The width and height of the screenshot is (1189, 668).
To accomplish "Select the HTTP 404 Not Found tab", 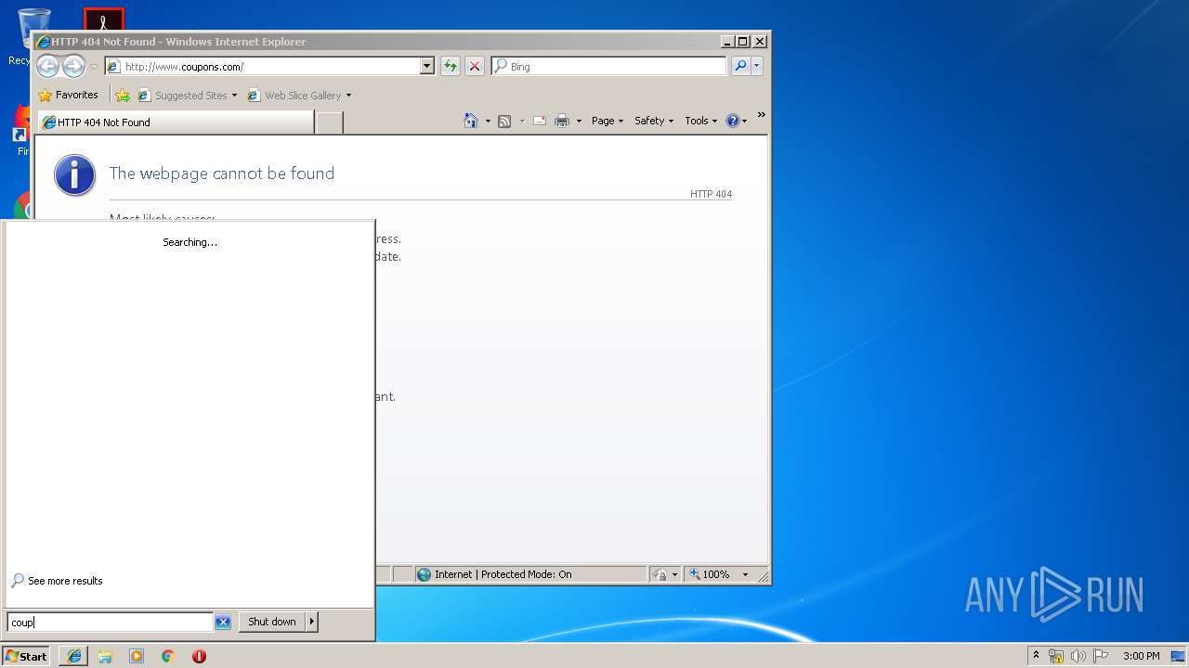I will [176, 122].
